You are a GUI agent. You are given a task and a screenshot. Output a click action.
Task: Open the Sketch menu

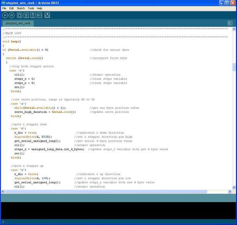(21, 8)
